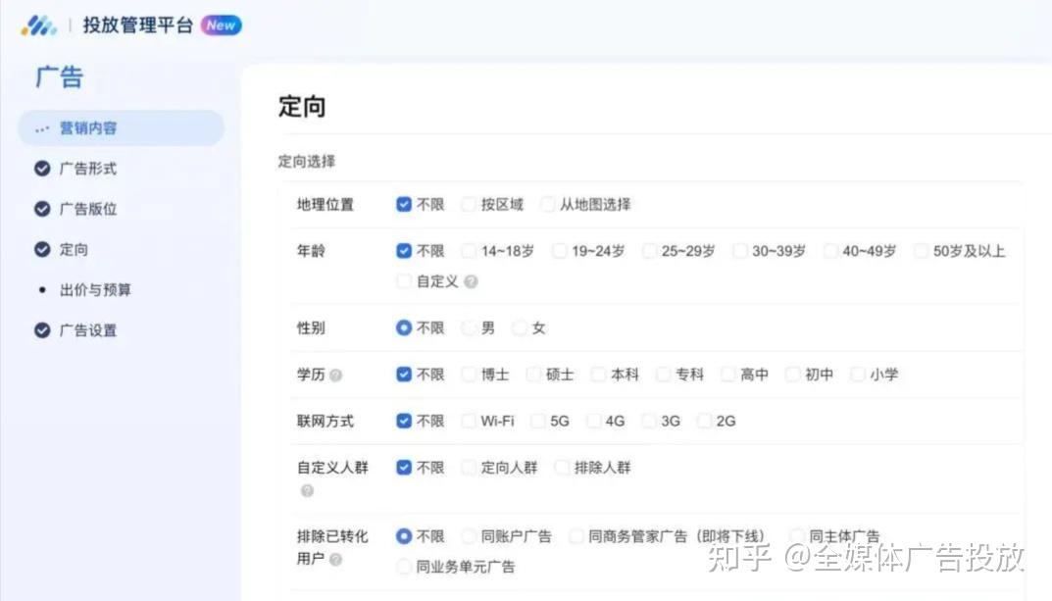The image size is (1052, 601).
Task: Check 小学 education option
Action: (858, 375)
